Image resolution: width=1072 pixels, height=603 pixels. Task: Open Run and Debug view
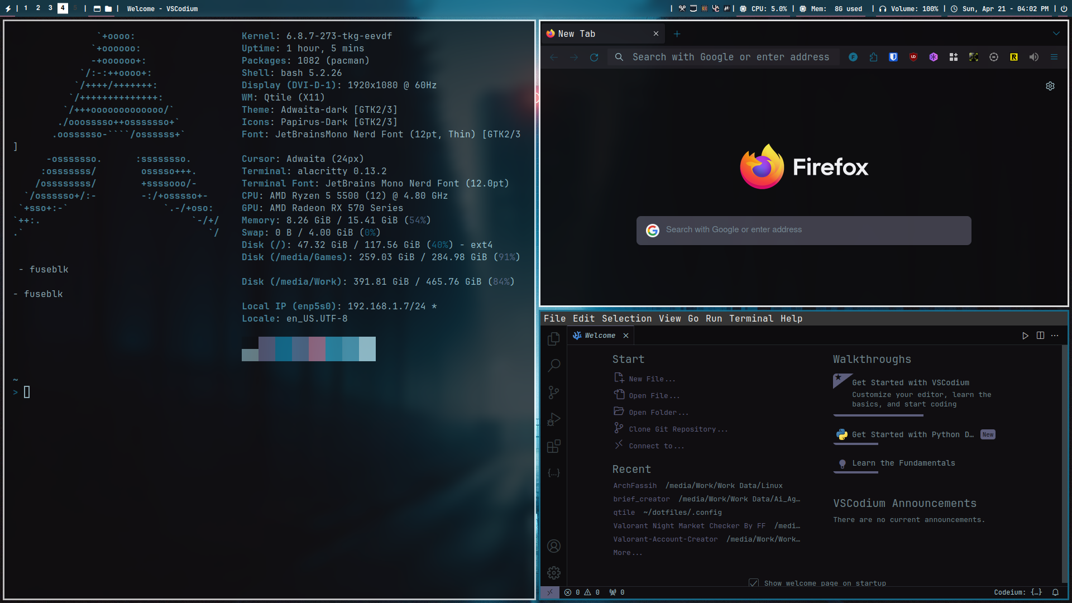pos(553,419)
